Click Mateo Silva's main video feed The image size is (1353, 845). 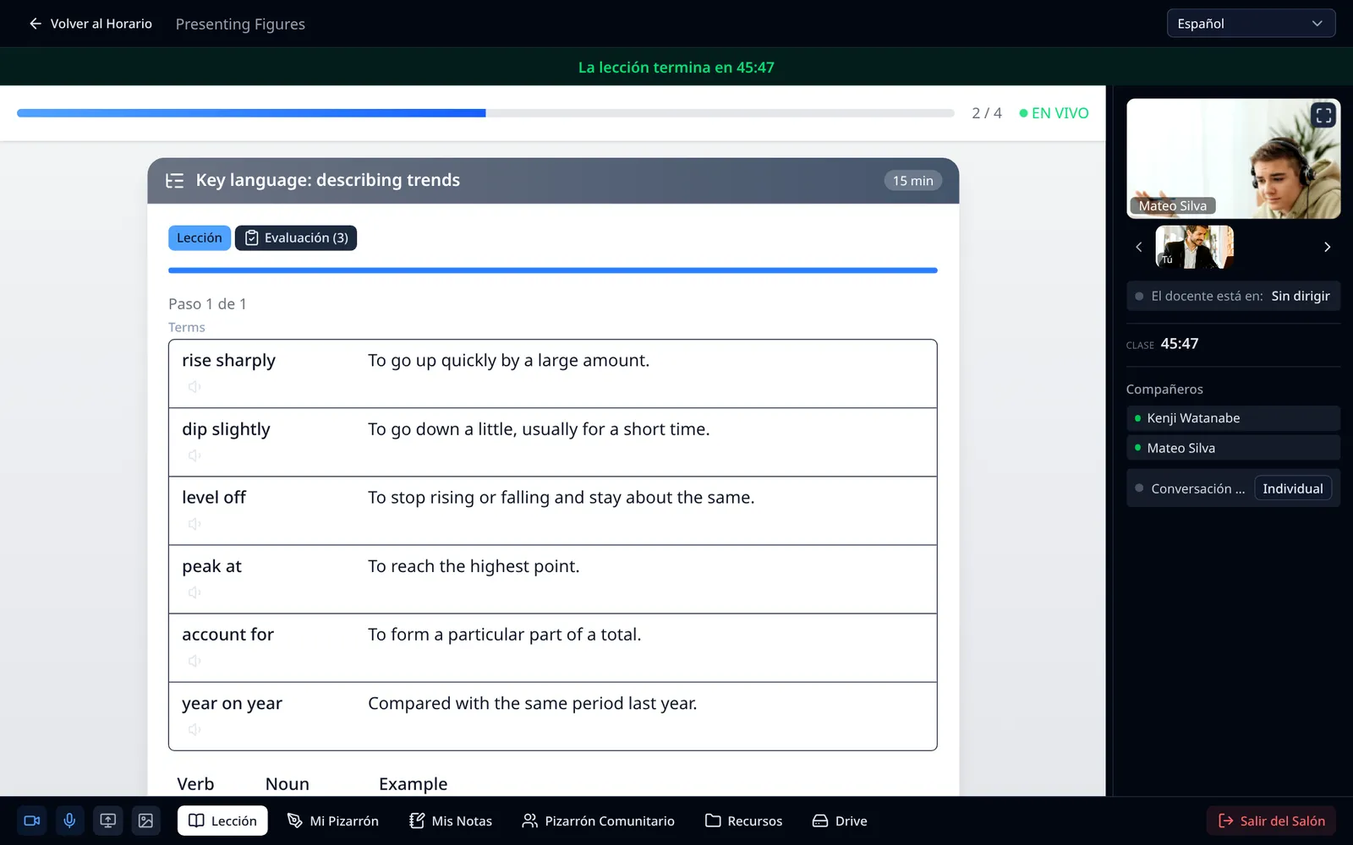coord(1233,159)
